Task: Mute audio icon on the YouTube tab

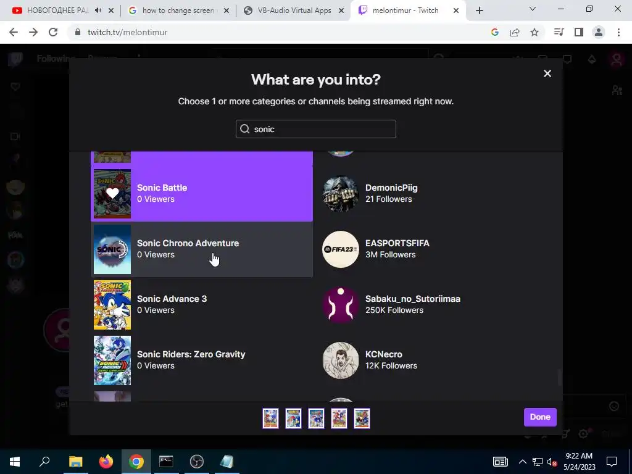Action: tap(98, 10)
